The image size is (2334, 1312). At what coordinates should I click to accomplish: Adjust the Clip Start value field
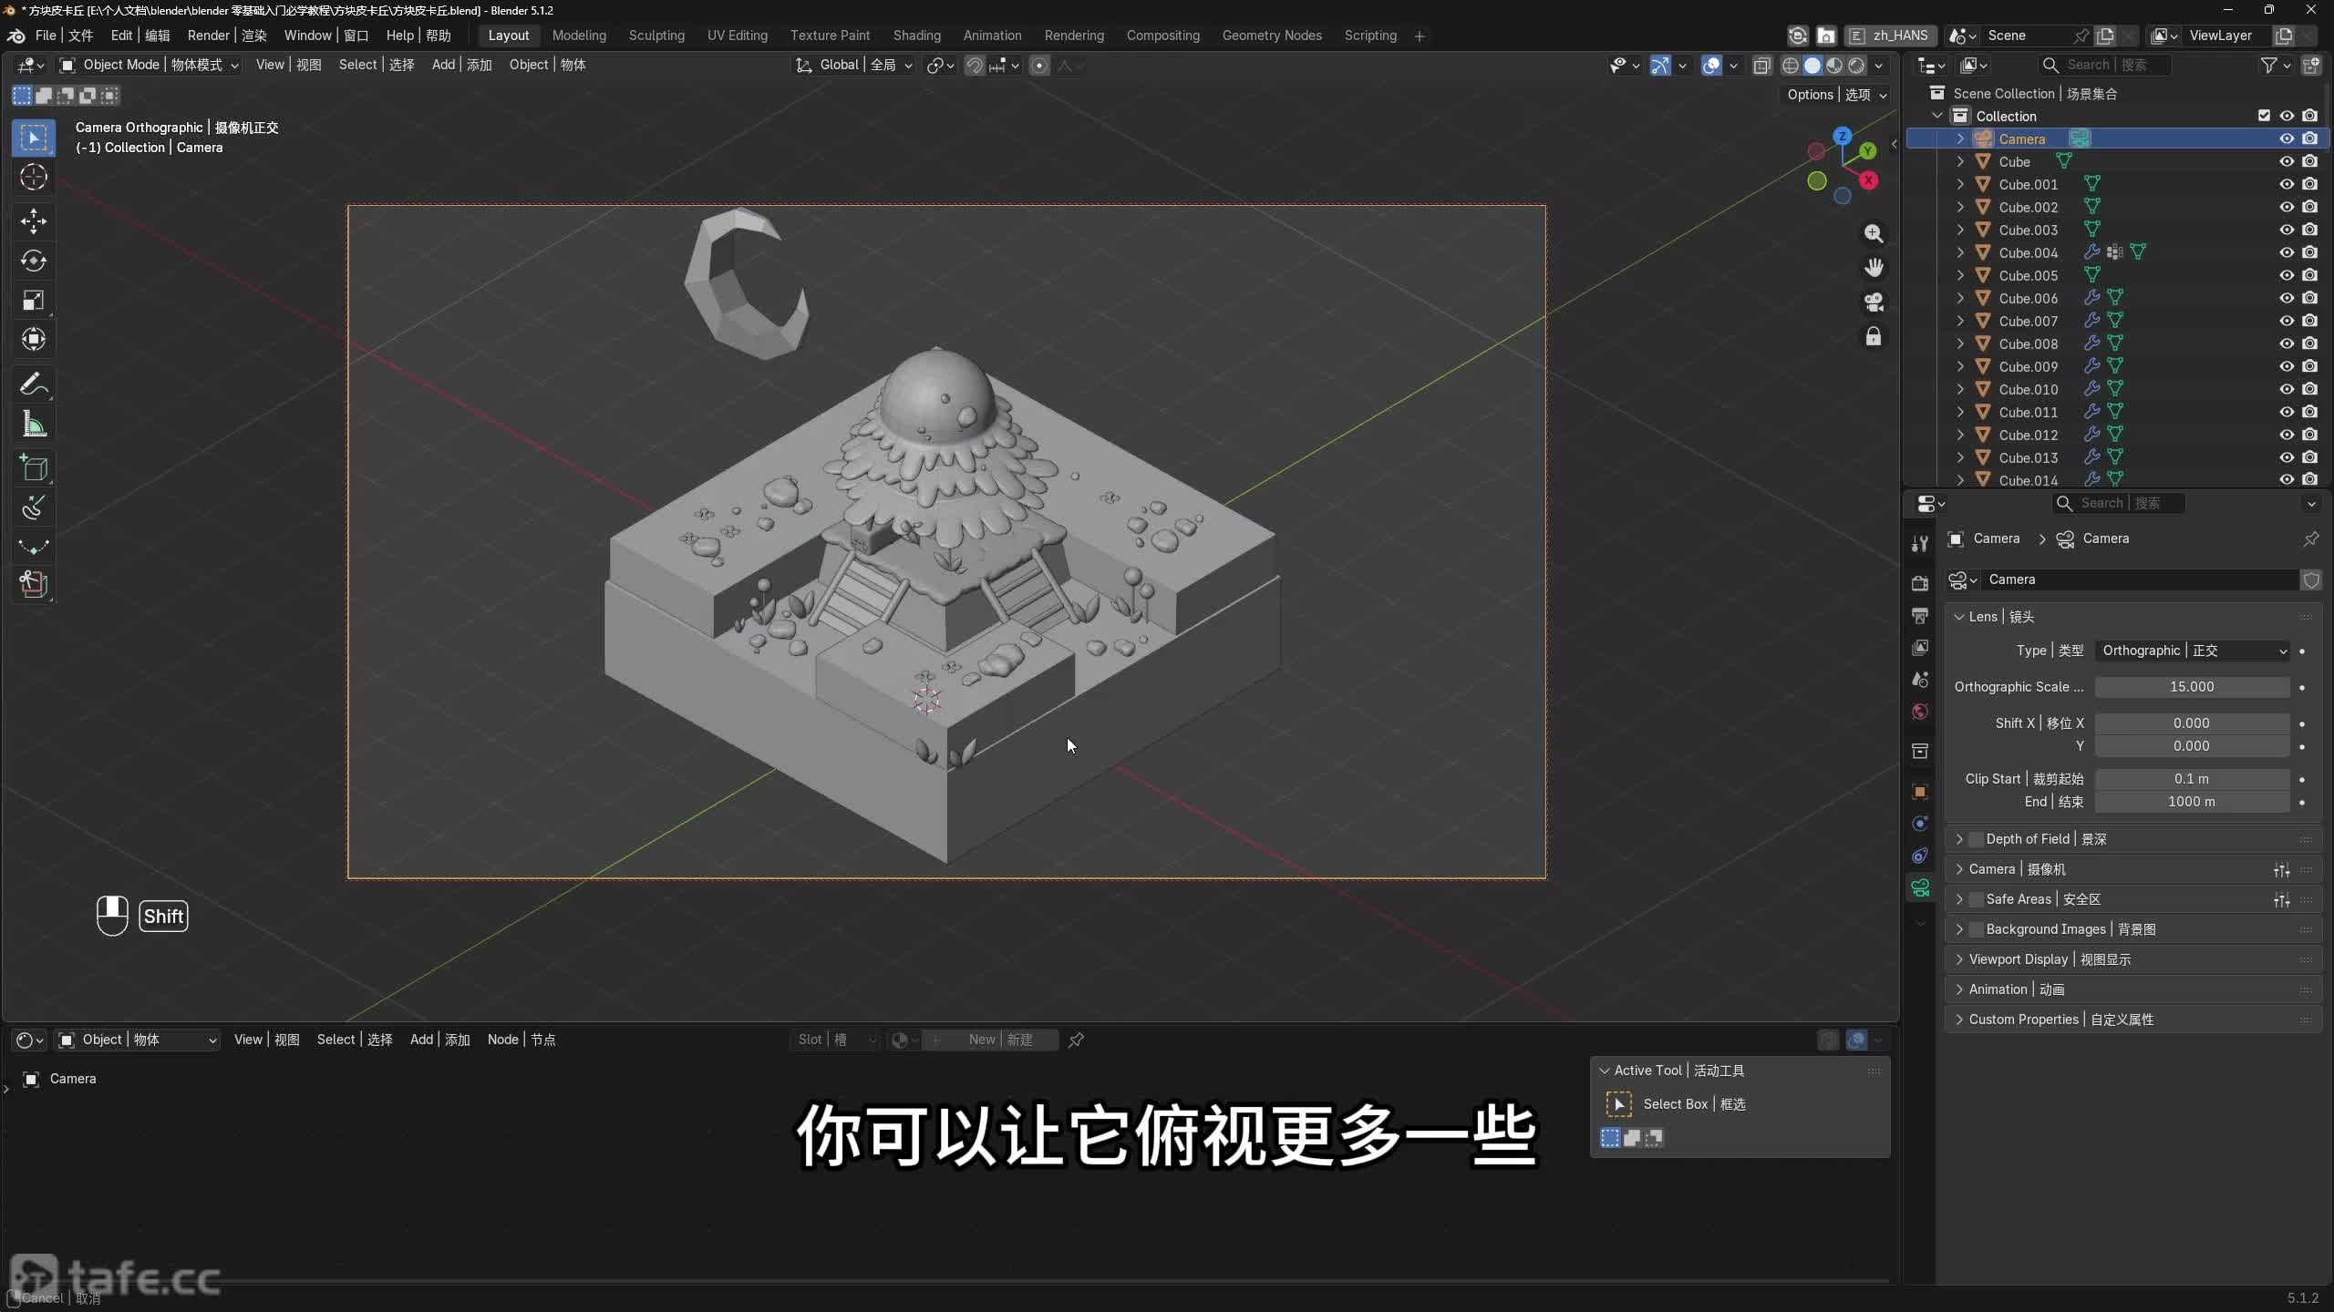(x=2192, y=779)
